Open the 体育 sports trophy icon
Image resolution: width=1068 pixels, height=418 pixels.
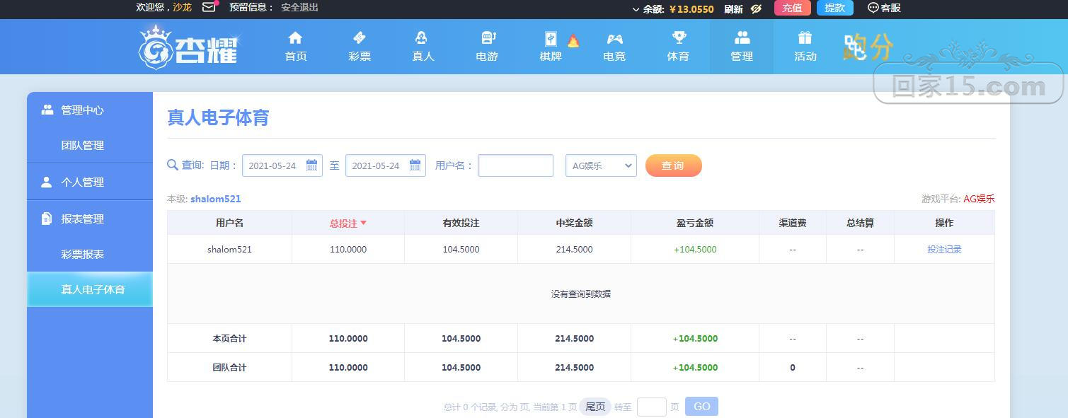tap(678, 37)
